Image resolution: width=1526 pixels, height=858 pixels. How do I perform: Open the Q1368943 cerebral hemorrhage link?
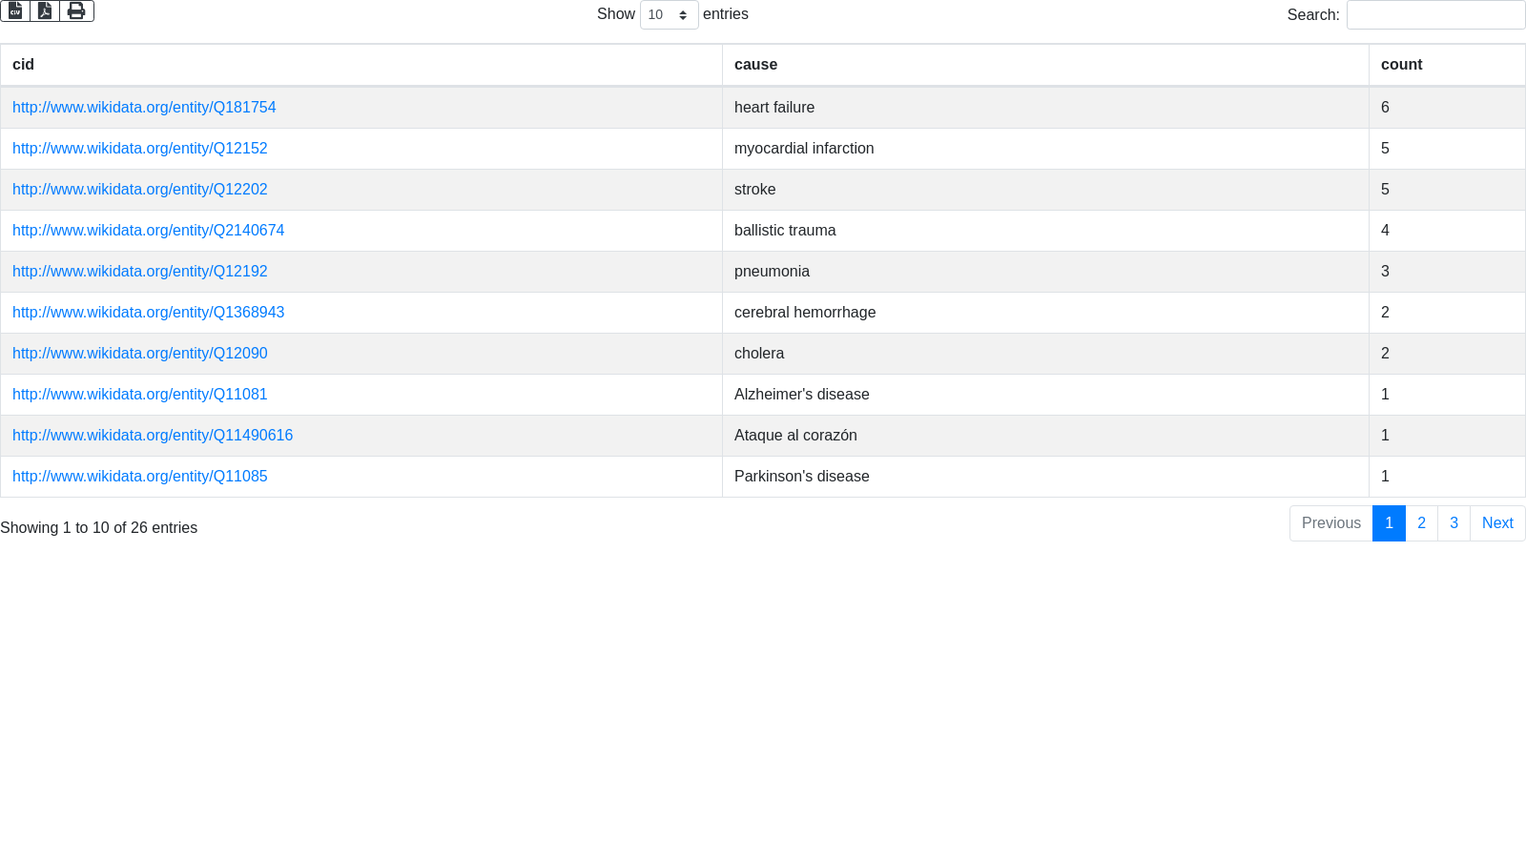tap(148, 313)
